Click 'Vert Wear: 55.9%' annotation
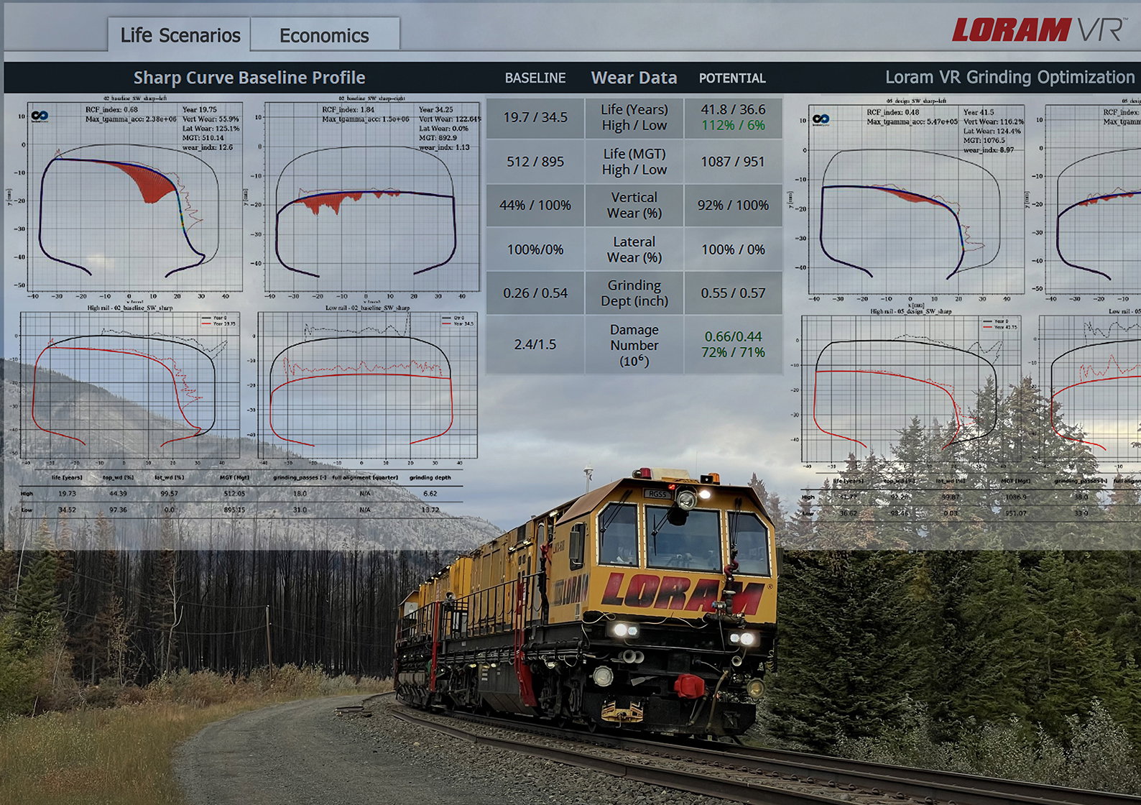 point(211,119)
